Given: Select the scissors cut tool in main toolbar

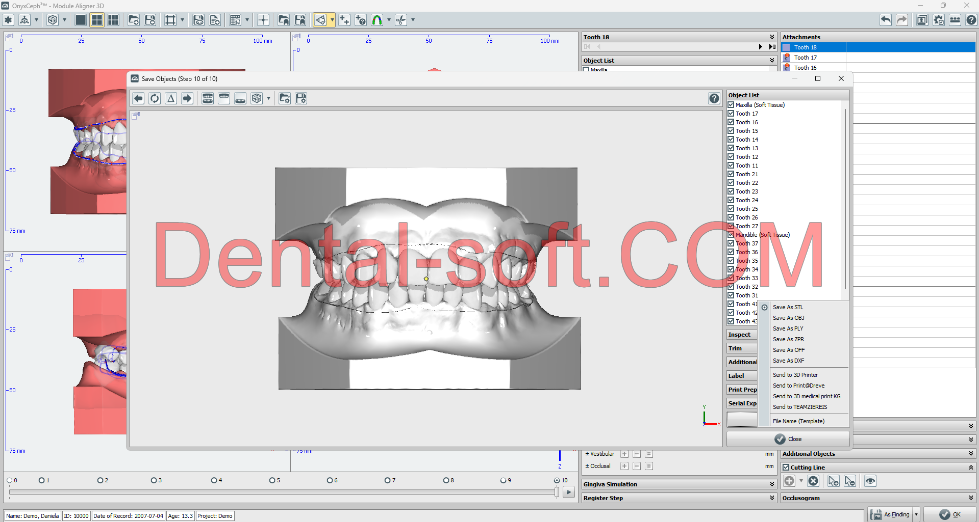Looking at the screenshot, I should [x=401, y=20].
